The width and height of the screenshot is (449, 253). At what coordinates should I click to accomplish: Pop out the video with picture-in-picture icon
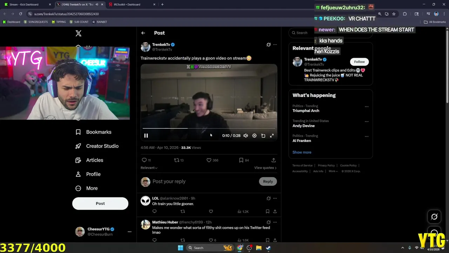[x=263, y=136]
